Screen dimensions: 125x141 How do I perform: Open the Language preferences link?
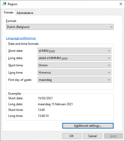point(21,38)
